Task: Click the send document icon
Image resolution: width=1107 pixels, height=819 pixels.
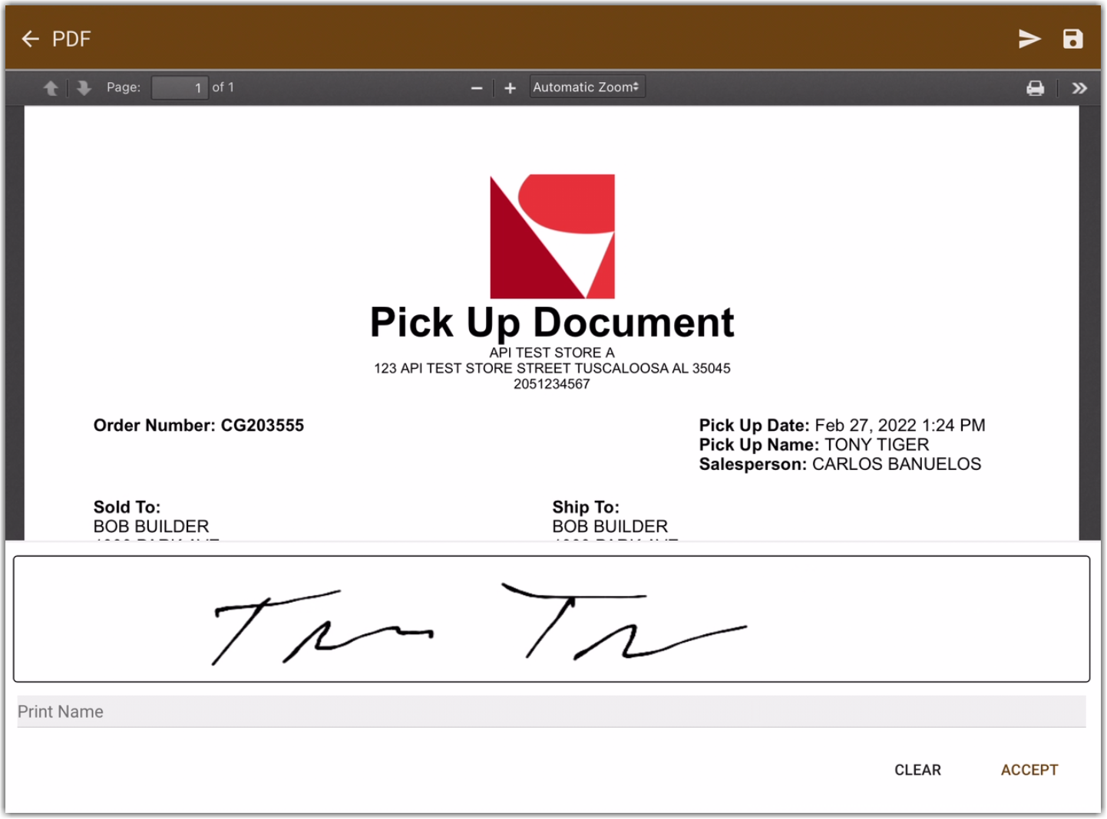Action: click(x=1029, y=38)
